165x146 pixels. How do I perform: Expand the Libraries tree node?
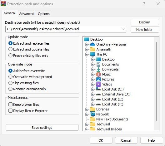click(87, 109)
